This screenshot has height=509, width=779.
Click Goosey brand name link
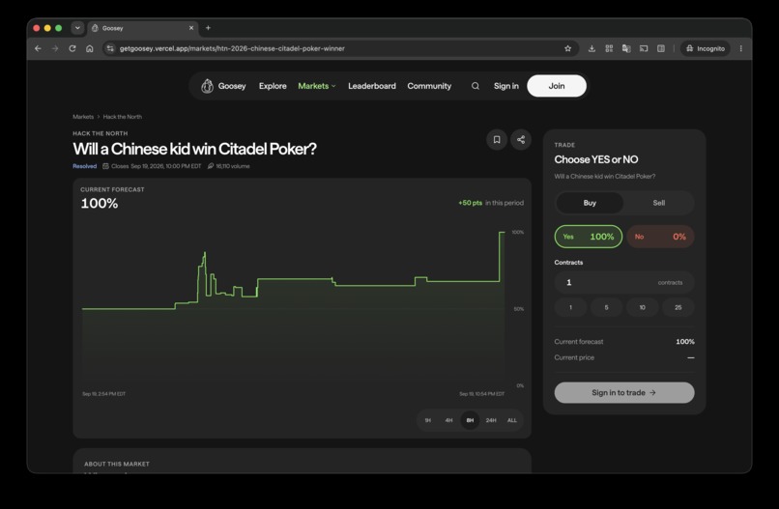tap(232, 86)
